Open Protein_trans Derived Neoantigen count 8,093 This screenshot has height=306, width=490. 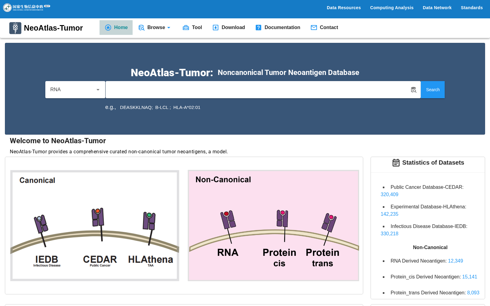tap(473, 293)
